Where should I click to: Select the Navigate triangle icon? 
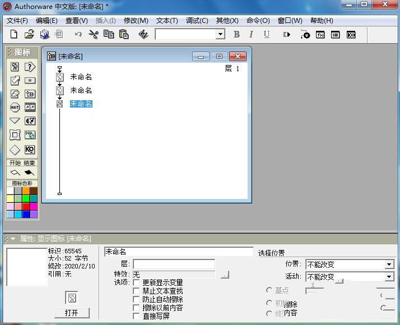tap(15, 120)
